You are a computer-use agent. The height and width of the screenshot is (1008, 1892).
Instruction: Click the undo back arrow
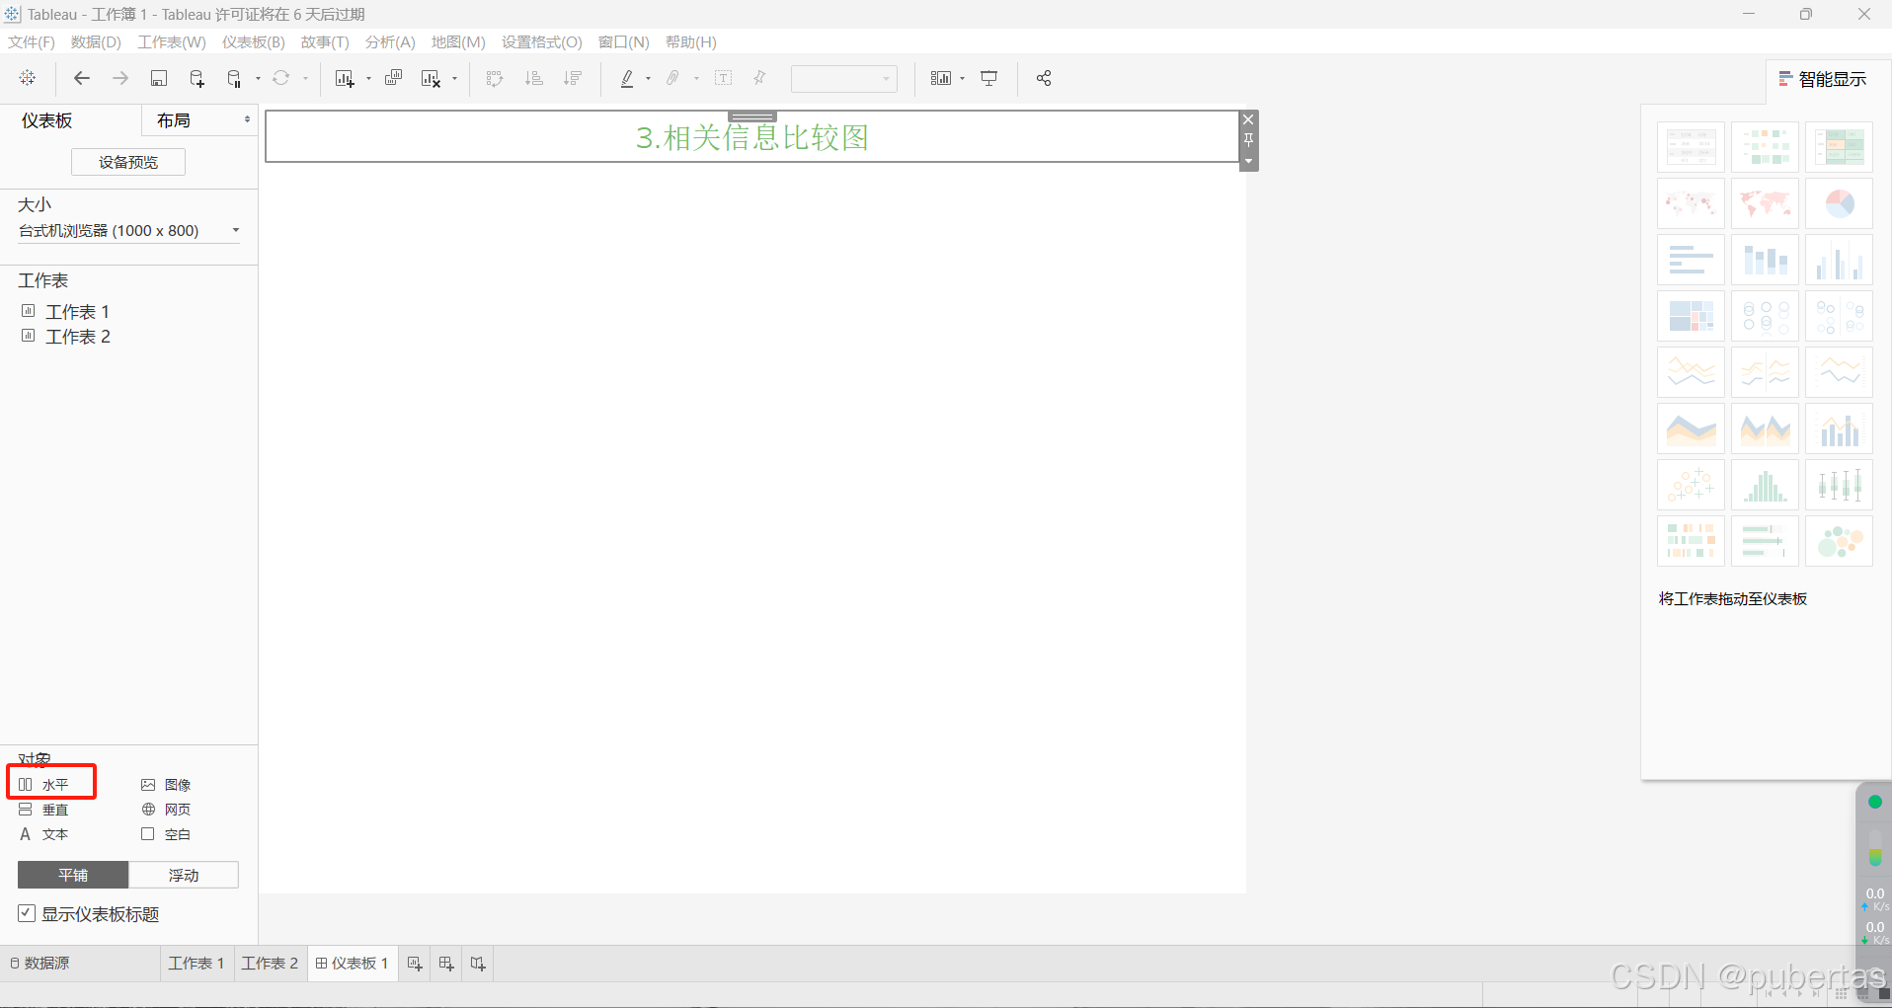tap(82, 78)
